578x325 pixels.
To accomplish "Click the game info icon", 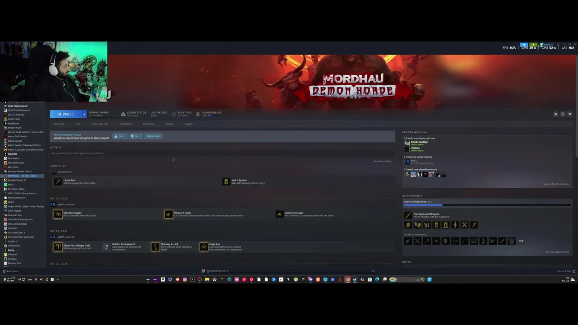I will click(x=563, y=114).
